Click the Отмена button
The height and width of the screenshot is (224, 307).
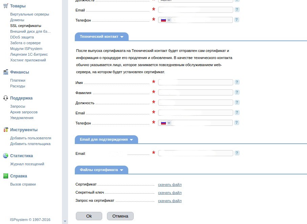click(x=120, y=216)
